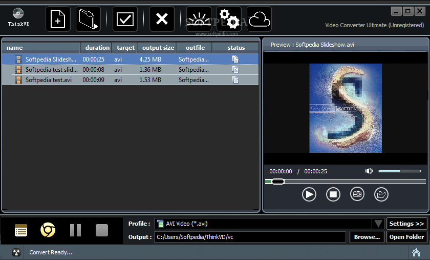The height and width of the screenshot is (260, 430).
Task: Click status icon for Softpedia test.avi row
Action: (x=235, y=79)
